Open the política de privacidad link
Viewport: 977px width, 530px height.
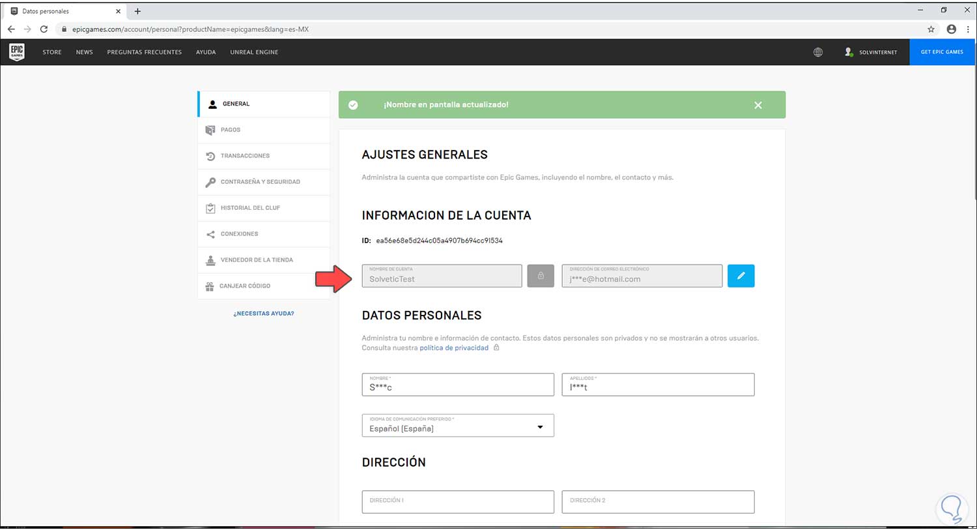point(454,348)
